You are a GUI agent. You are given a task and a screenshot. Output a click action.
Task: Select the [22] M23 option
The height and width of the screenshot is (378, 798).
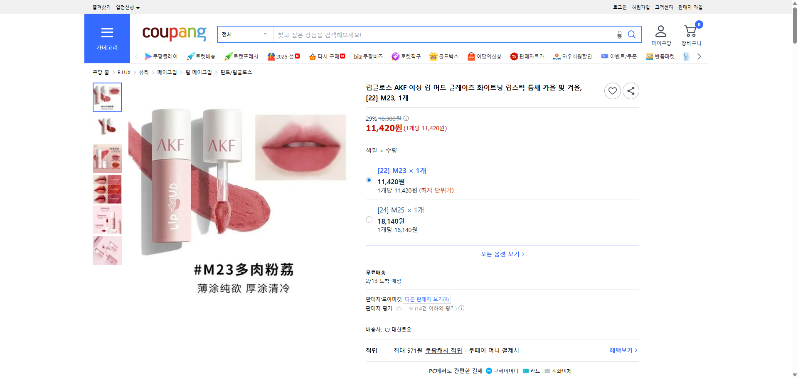pyautogui.click(x=369, y=180)
